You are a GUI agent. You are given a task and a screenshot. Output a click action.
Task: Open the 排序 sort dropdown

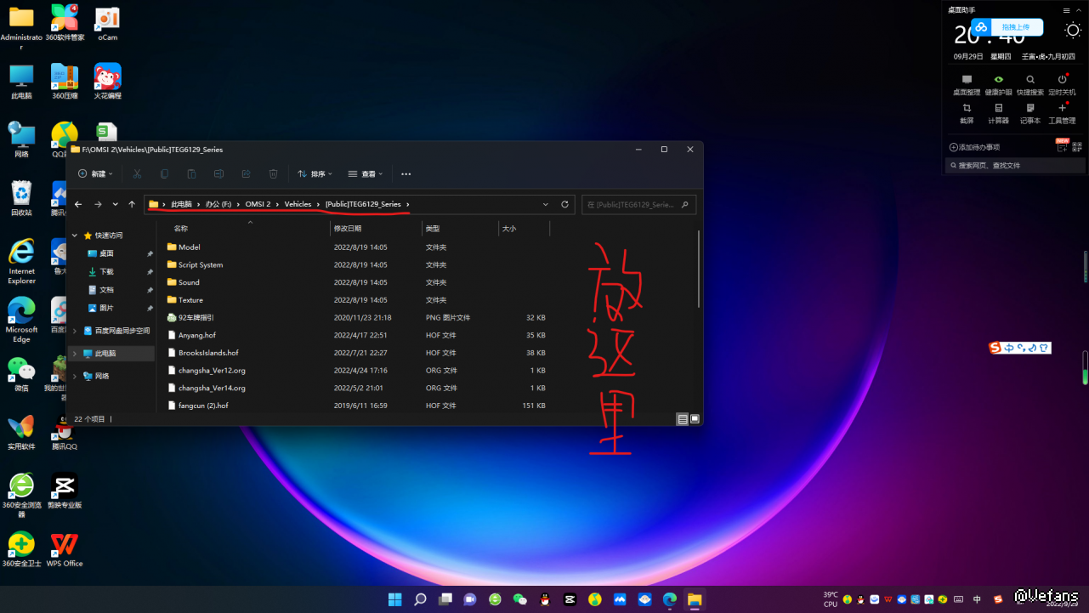coord(315,173)
